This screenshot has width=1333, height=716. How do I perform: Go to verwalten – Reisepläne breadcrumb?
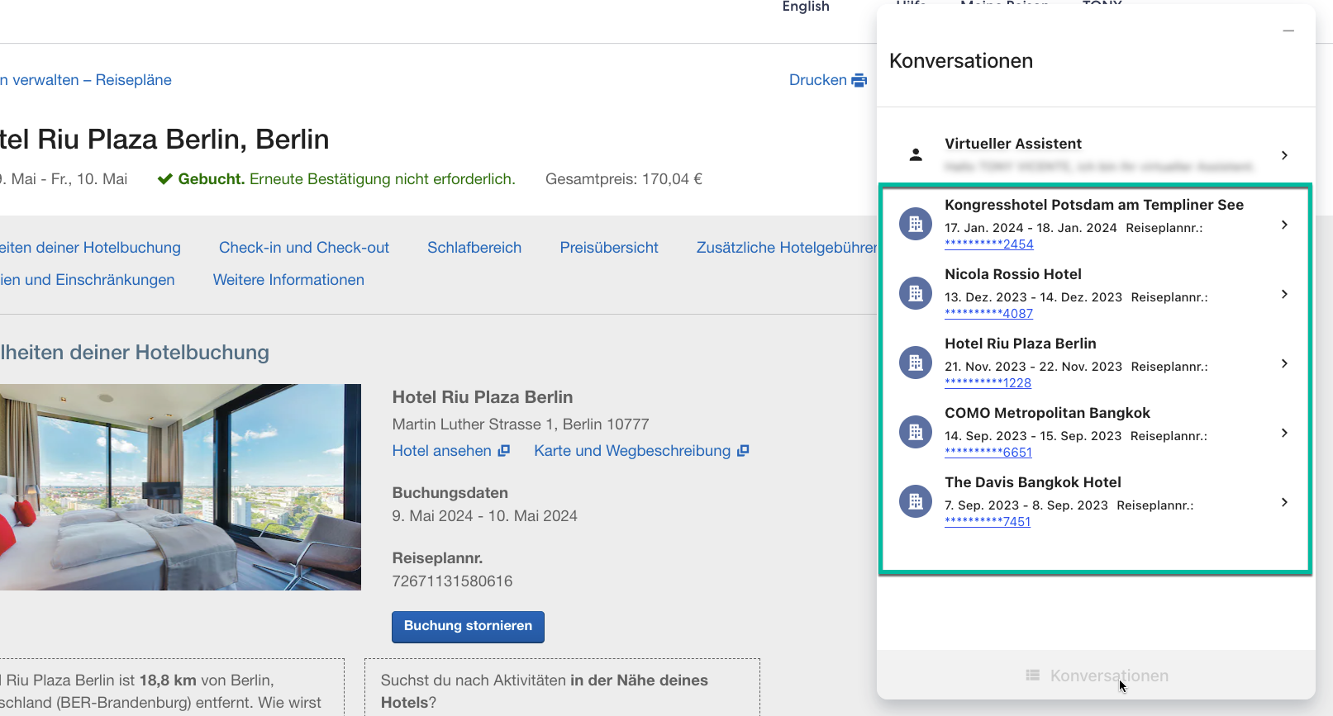click(86, 80)
